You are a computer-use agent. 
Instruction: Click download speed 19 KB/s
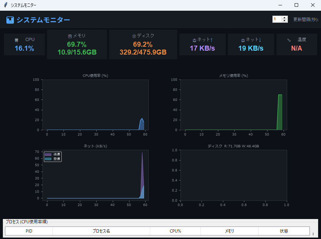[251, 48]
